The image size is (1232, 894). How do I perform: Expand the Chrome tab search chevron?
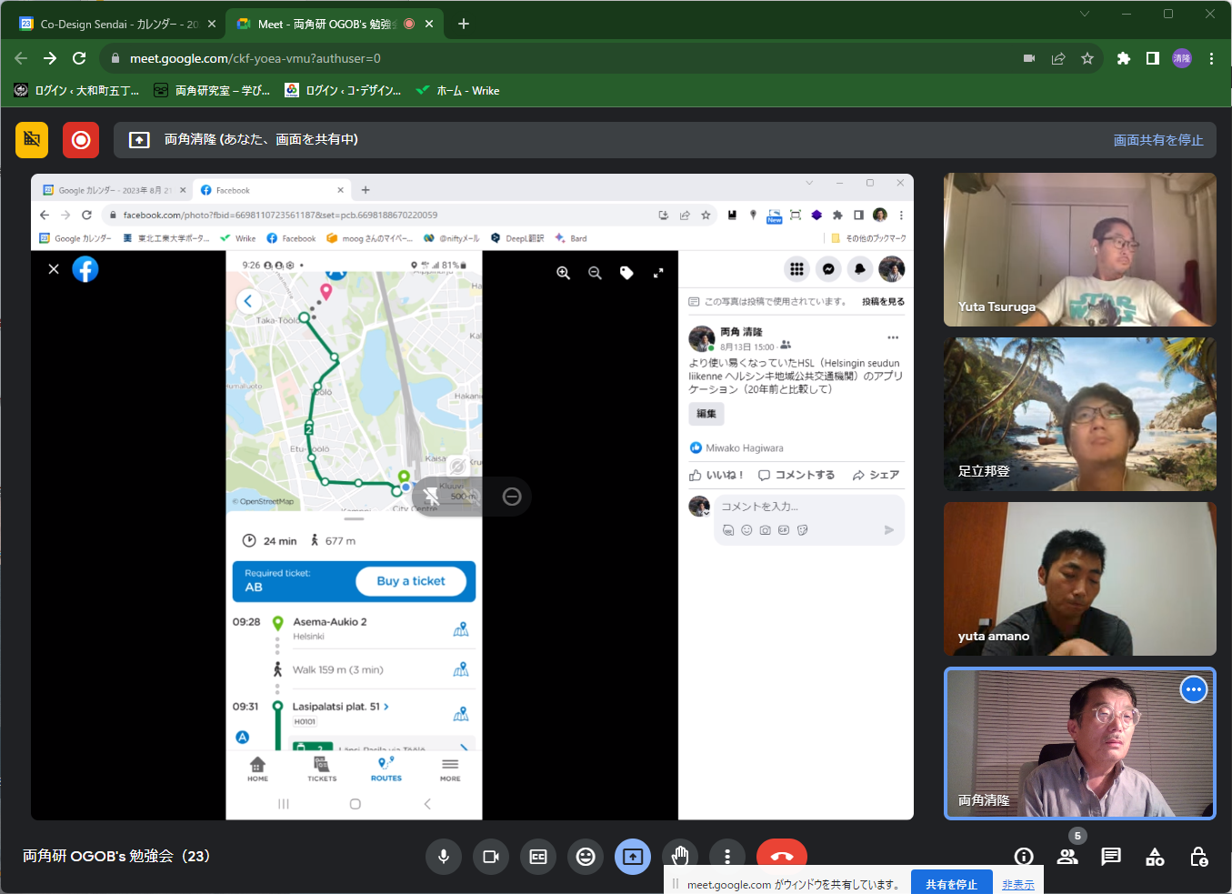coord(1085,14)
